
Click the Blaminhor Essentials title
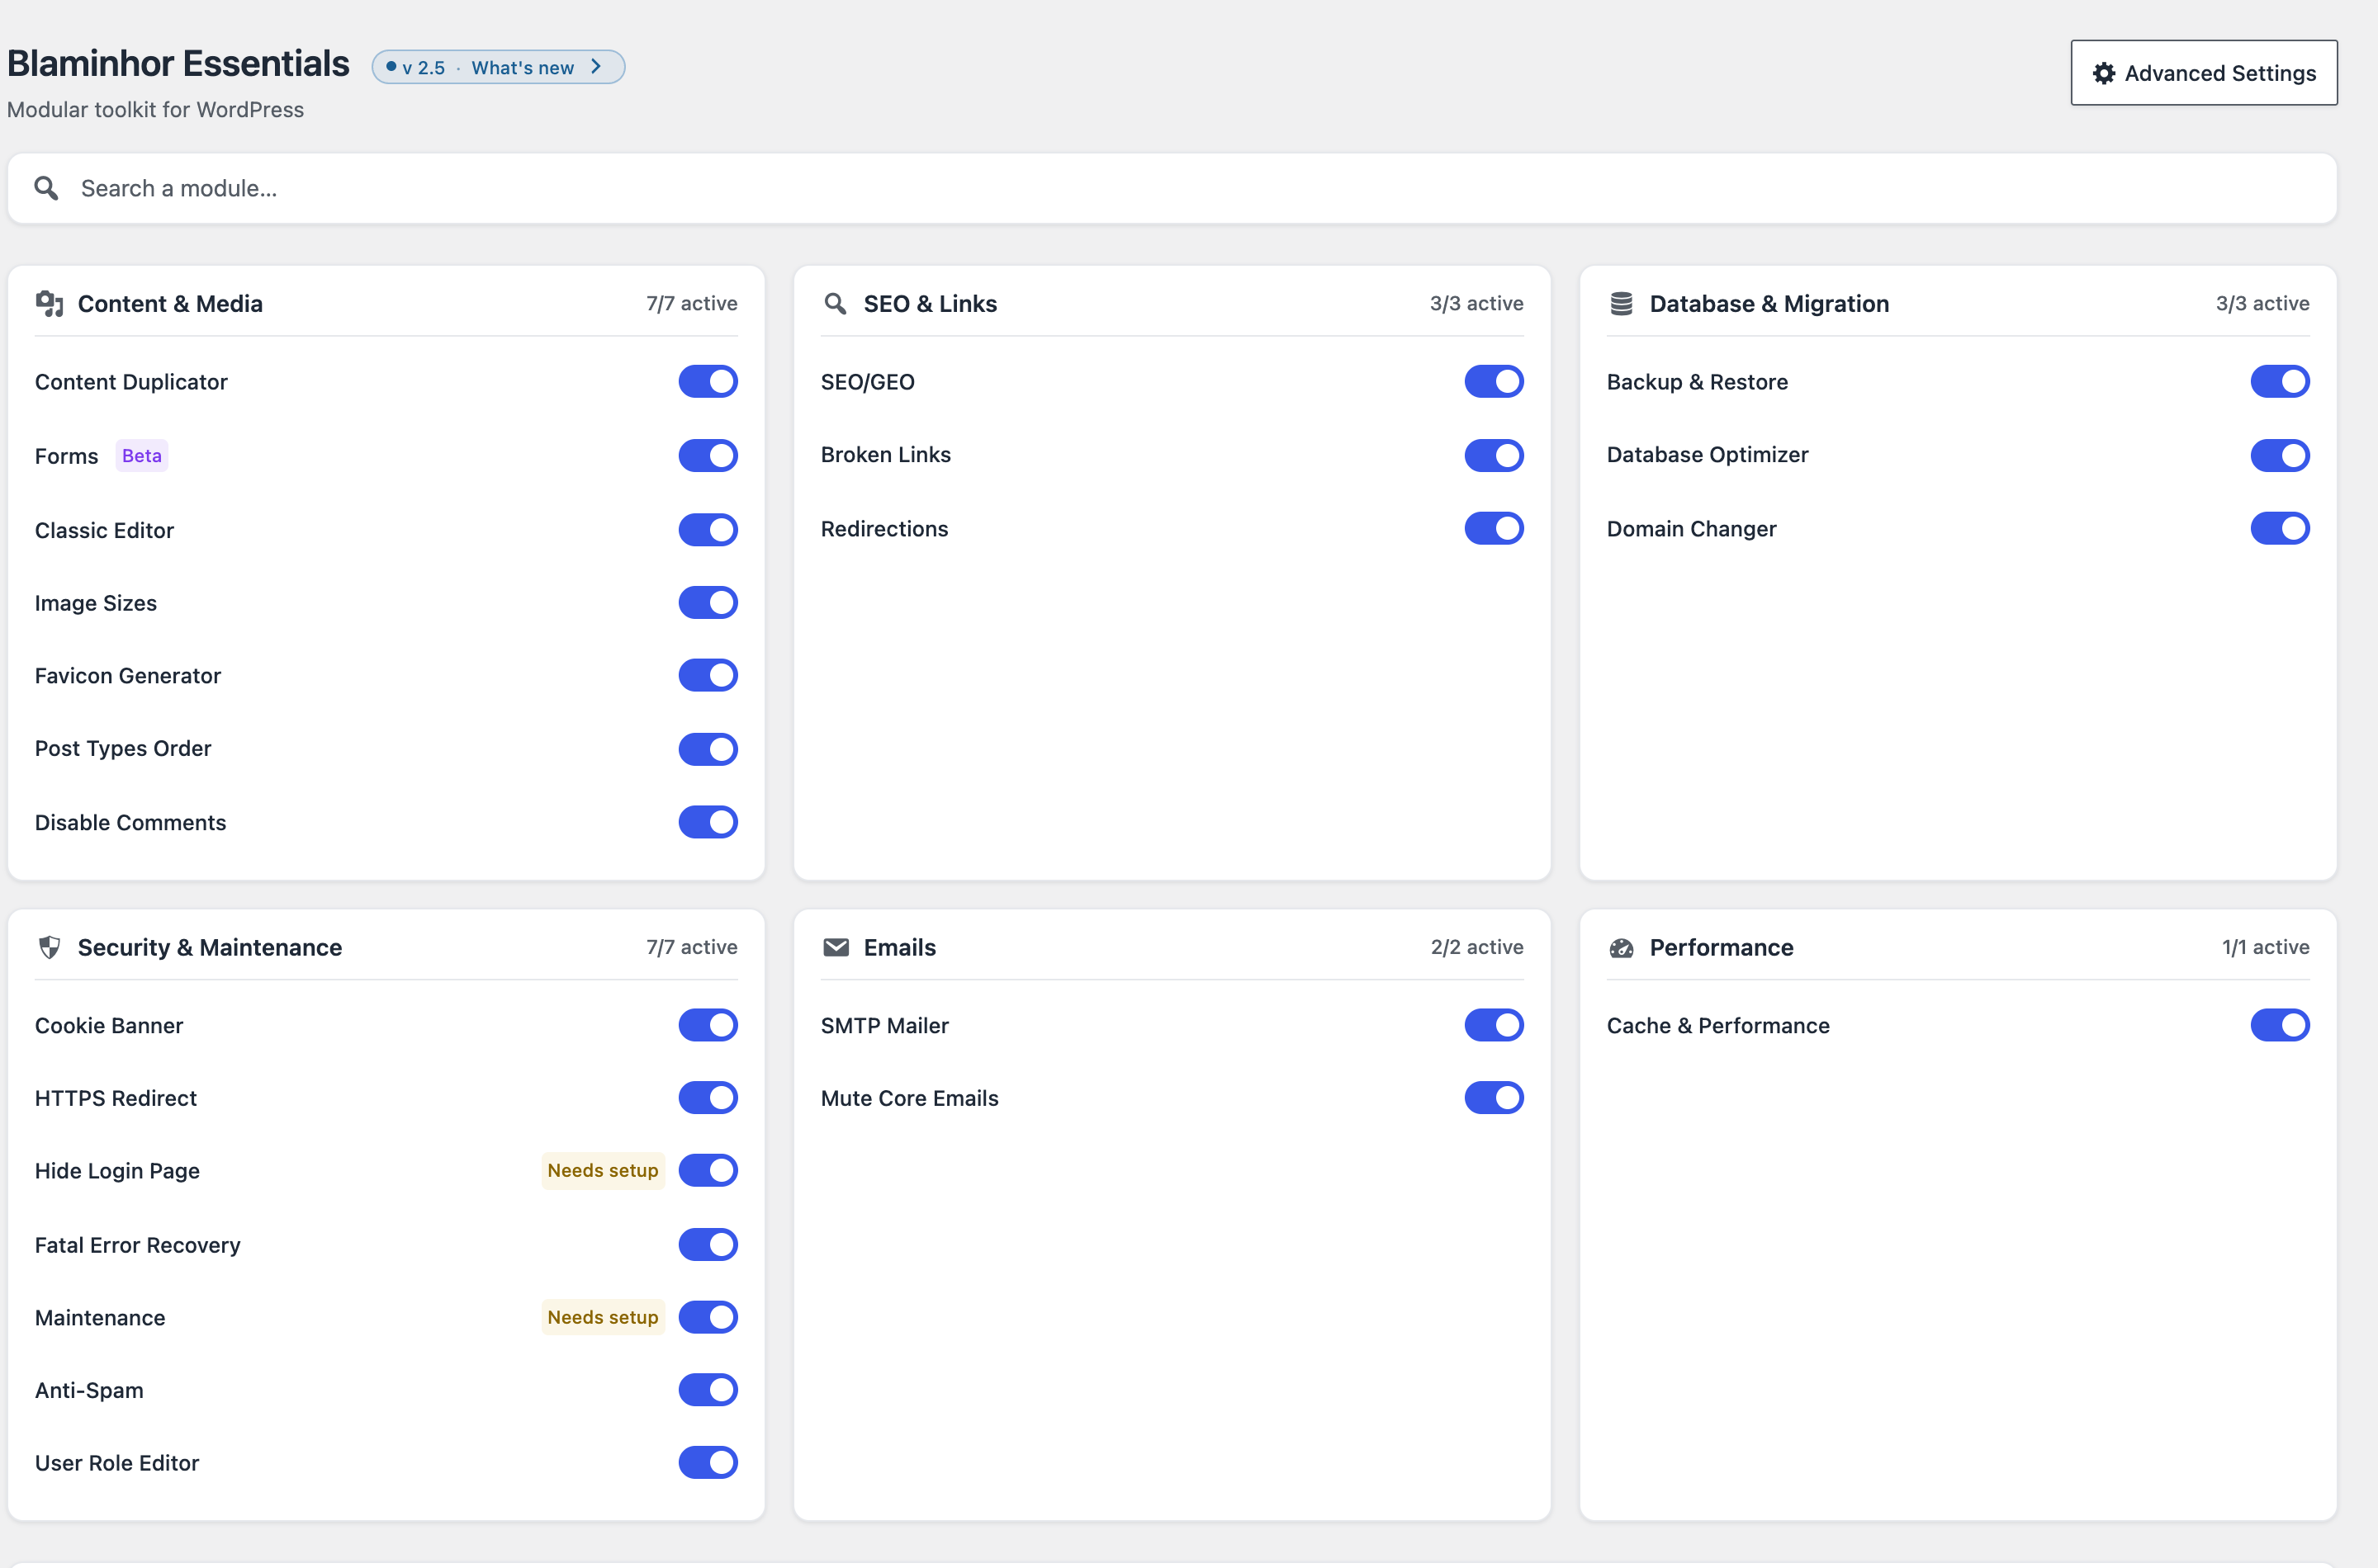coord(178,63)
